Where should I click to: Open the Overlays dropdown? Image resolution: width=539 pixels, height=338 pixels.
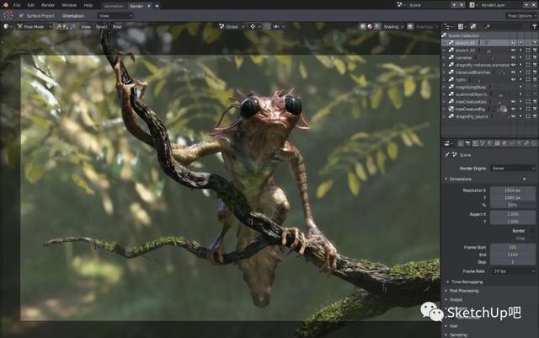[426, 26]
